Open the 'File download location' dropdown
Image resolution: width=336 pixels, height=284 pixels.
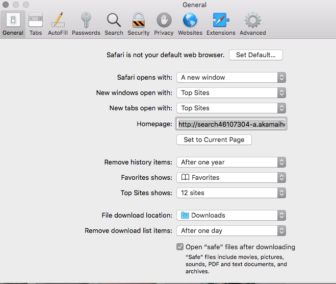(231, 216)
